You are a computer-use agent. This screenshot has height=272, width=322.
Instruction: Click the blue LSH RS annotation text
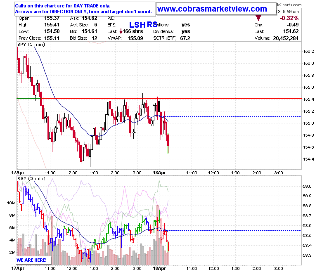coord(143,25)
